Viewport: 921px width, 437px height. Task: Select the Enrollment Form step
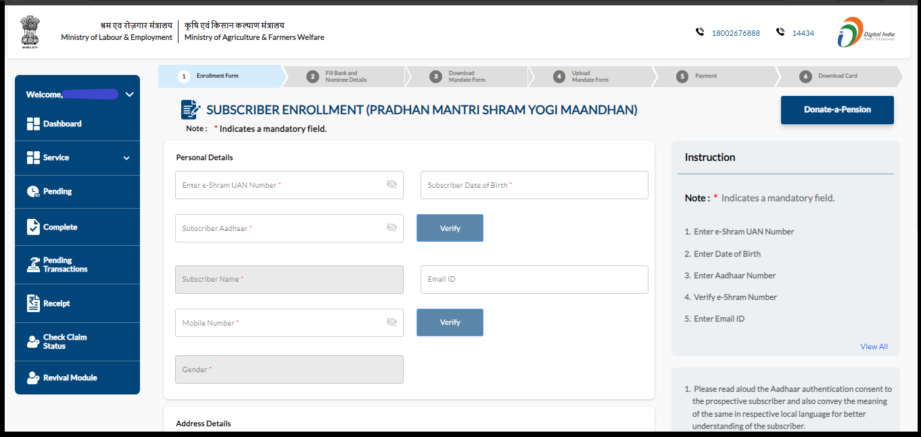point(220,76)
